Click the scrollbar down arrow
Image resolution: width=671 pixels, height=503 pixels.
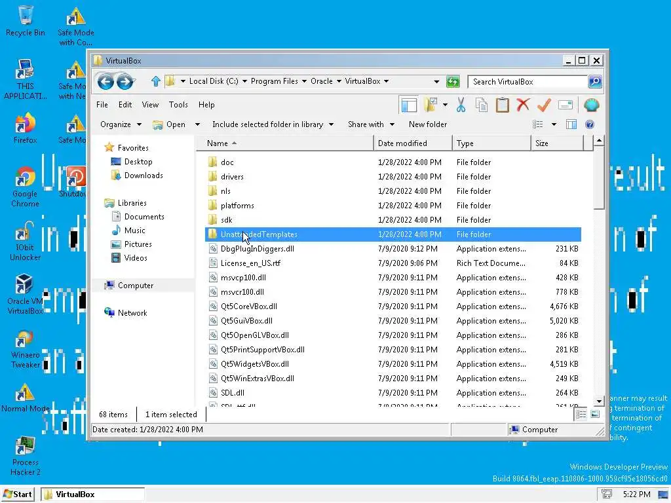pos(599,401)
